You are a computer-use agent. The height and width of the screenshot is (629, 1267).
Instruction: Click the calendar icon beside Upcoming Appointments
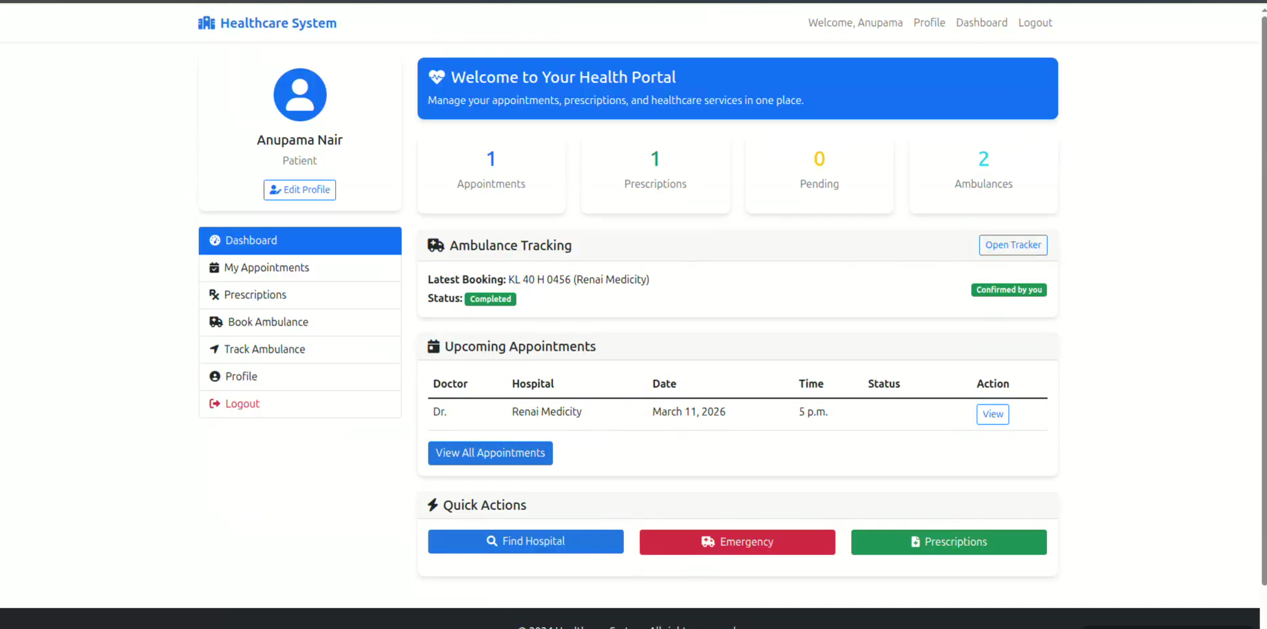click(x=433, y=346)
